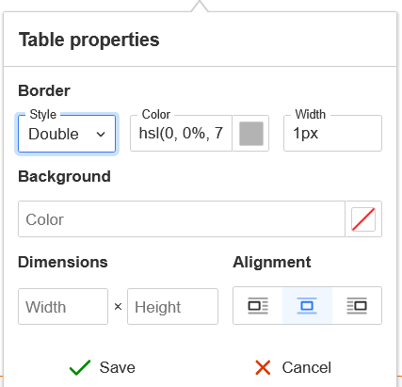Open the gray border color swatch

[251, 134]
